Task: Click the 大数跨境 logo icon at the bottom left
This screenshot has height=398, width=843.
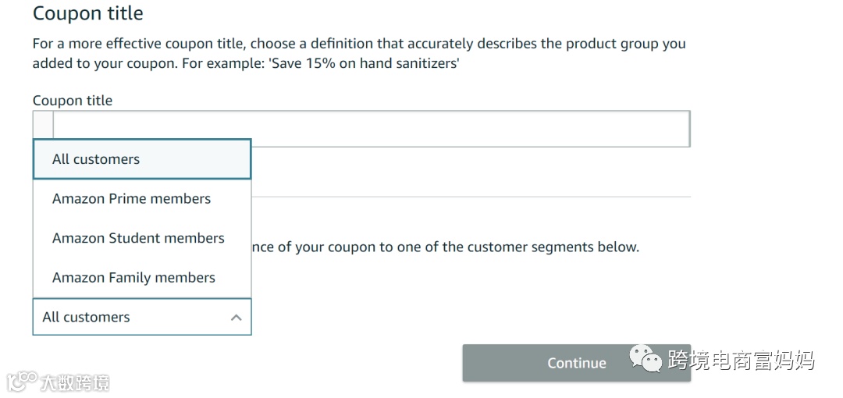Action: click(23, 382)
